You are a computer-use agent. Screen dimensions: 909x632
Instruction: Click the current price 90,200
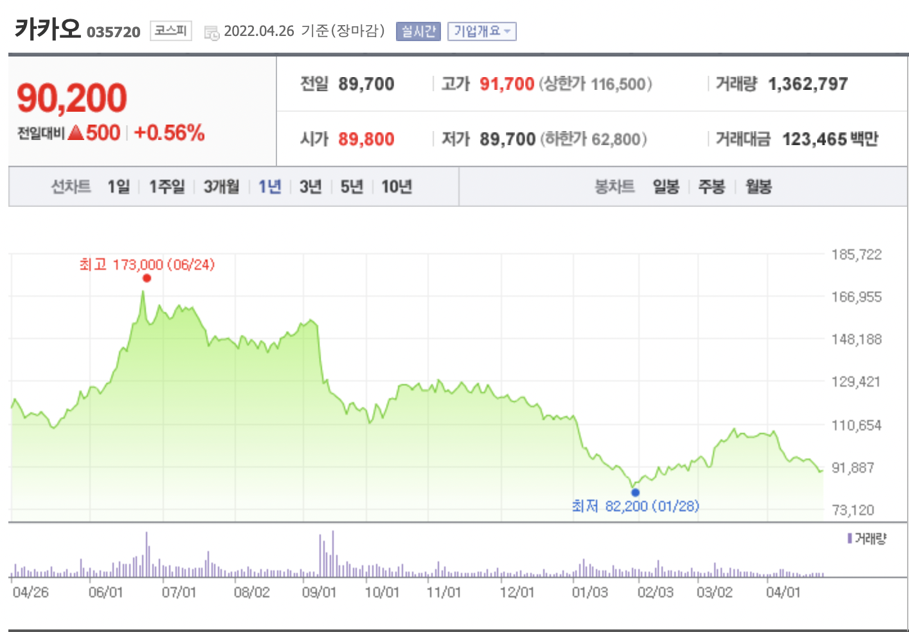pyautogui.click(x=72, y=98)
